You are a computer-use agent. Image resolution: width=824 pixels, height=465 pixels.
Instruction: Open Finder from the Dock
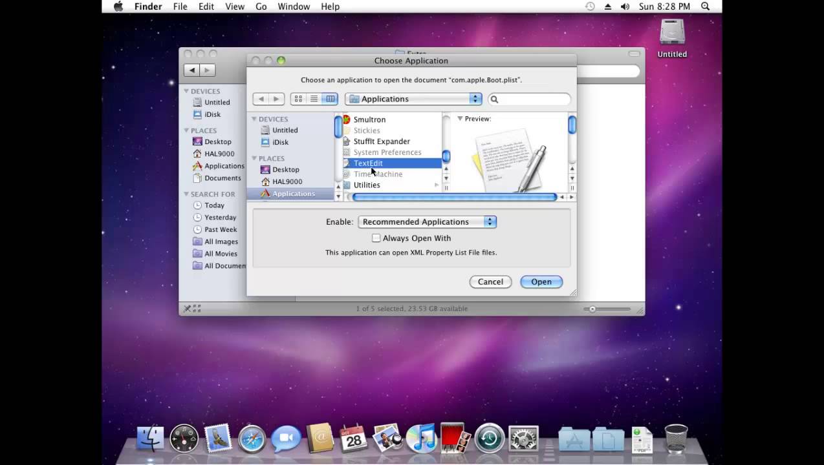[x=150, y=439]
